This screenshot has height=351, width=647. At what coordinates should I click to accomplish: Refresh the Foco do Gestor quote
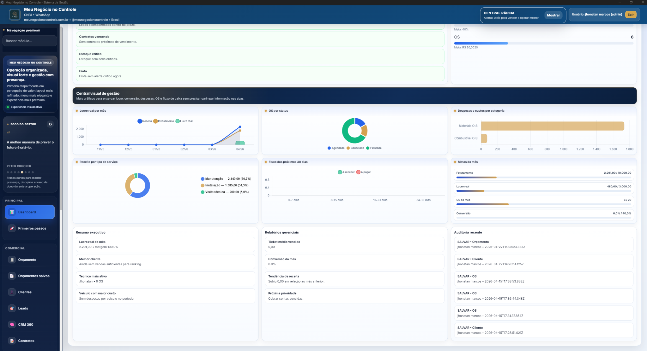50,124
